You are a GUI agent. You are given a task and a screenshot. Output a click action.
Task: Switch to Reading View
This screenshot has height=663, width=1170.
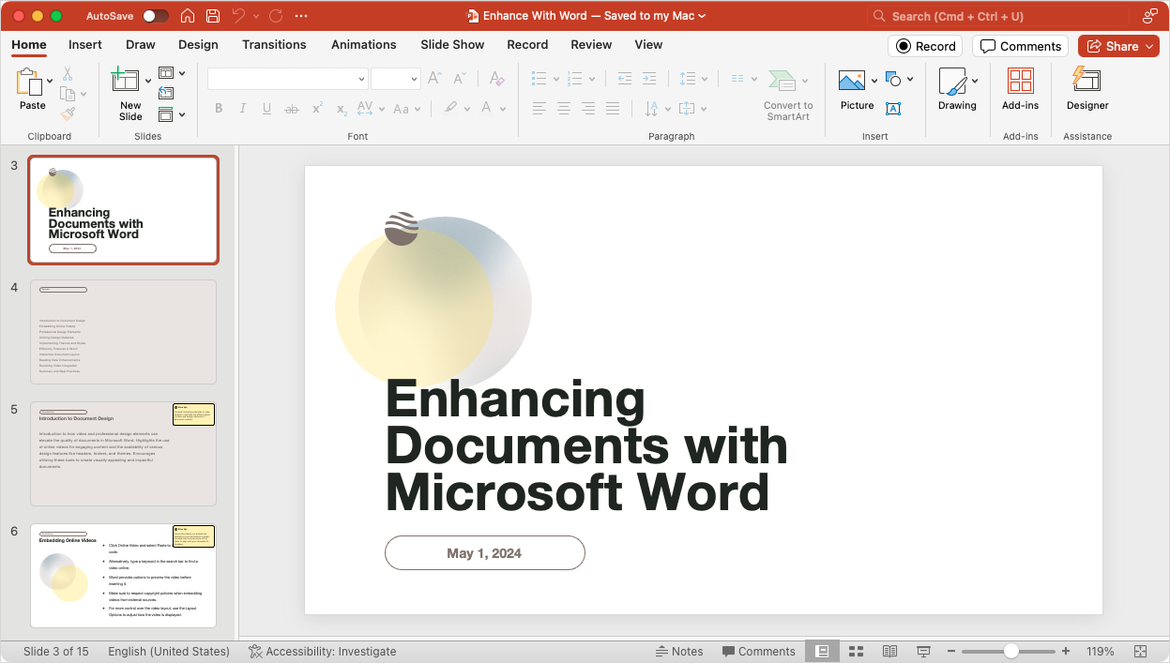click(889, 652)
